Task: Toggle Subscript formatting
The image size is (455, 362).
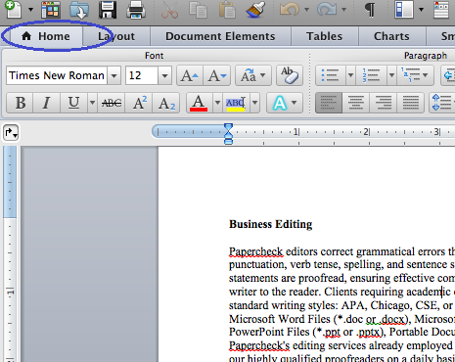Action: (x=166, y=103)
